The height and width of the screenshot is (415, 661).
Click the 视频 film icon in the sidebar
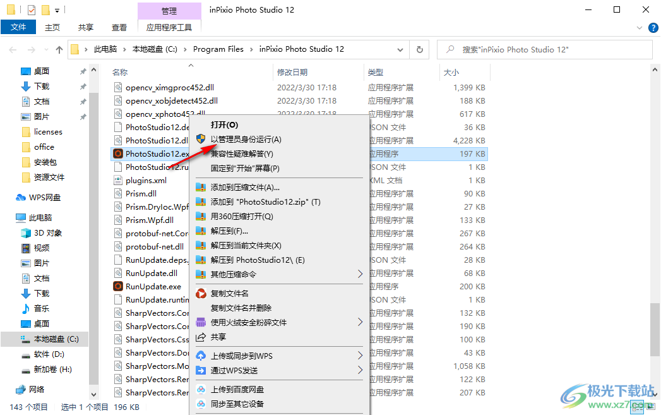[26, 248]
